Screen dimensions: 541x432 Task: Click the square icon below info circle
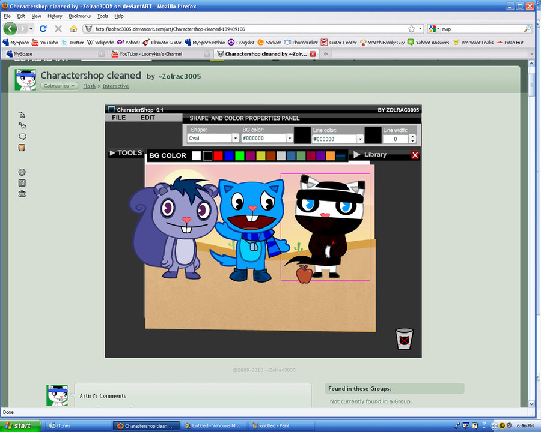point(22,183)
